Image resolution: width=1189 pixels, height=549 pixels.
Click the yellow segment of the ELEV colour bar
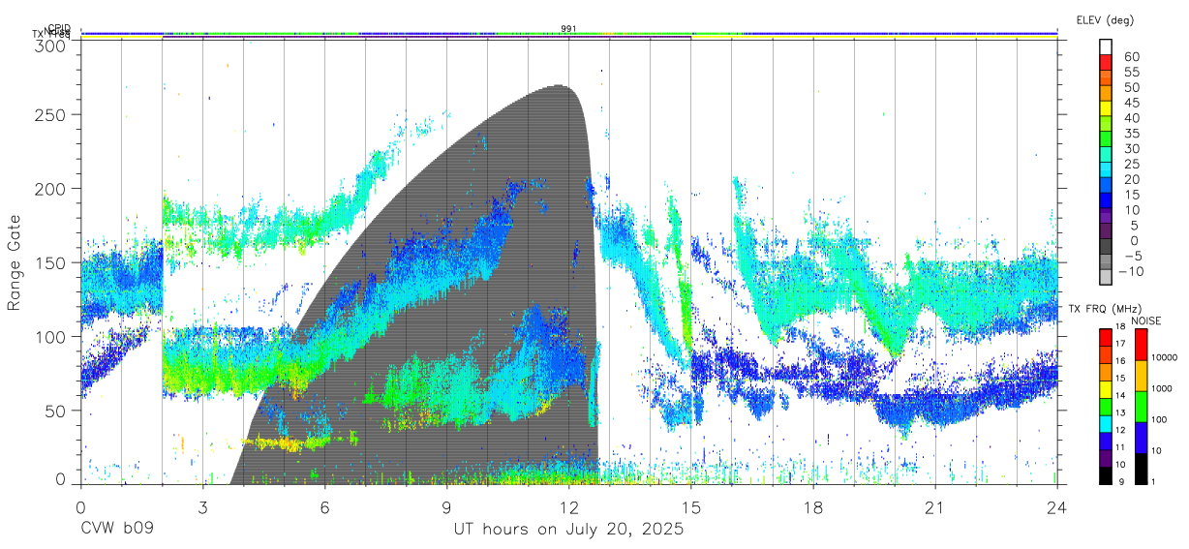click(x=1106, y=108)
